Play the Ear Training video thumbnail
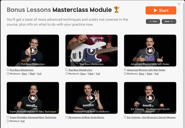Screen dimensions: 185x128 click(x=150, y=98)
